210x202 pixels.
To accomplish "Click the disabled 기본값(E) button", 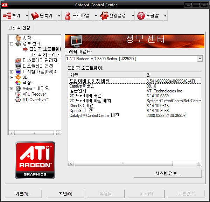I will 186,194.
